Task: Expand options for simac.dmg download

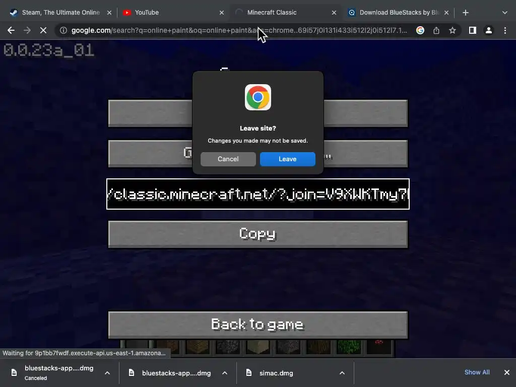Action: coord(342,373)
